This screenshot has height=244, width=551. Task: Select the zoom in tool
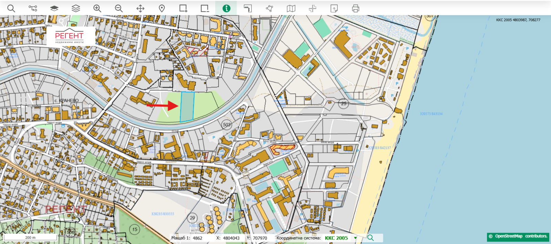tap(97, 8)
